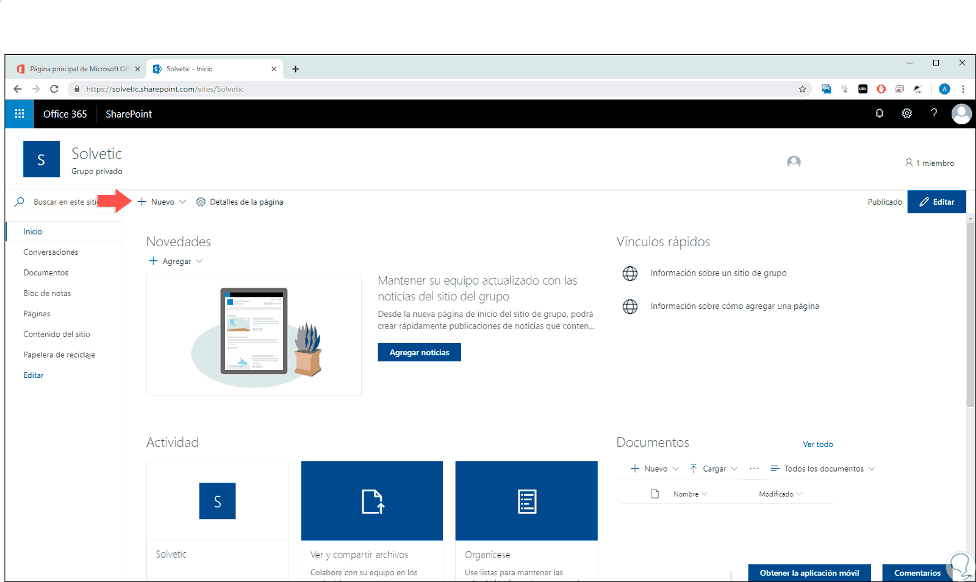This screenshot has width=976, height=582.
Task: Click Obtener la aplicación móvil button
Action: point(809,573)
